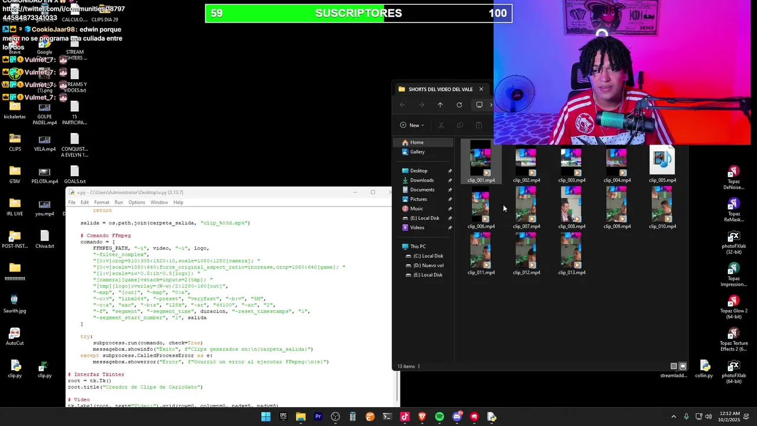This screenshot has height=426, width=757.
Task: Click the Copy icon in the toolbar
Action: pyautogui.click(x=460, y=125)
